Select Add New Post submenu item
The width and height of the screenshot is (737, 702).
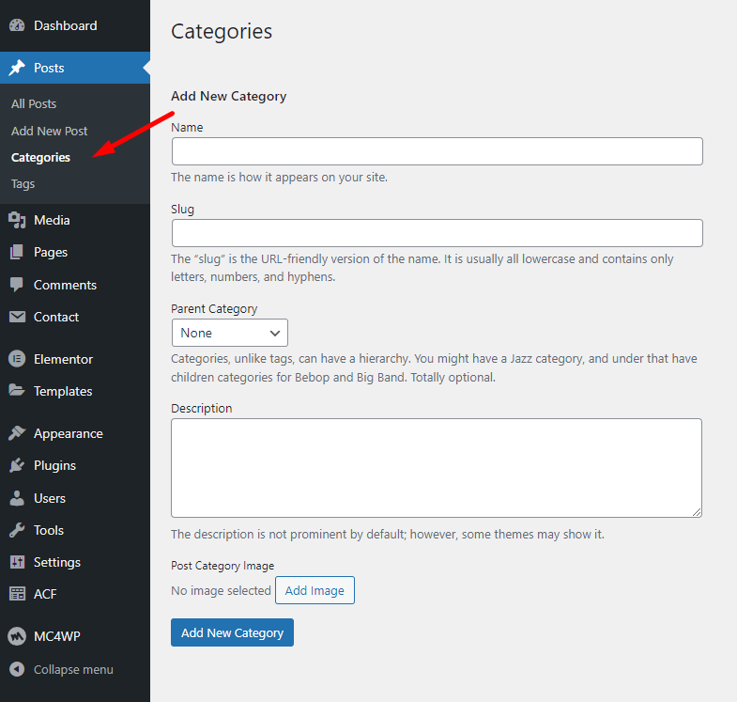50,131
